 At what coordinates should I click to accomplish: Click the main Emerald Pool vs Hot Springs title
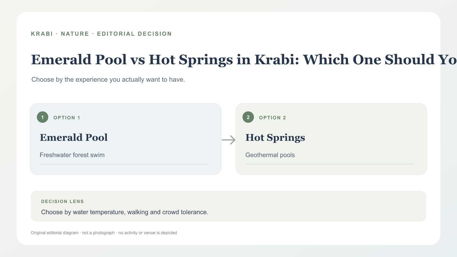(x=244, y=60)
